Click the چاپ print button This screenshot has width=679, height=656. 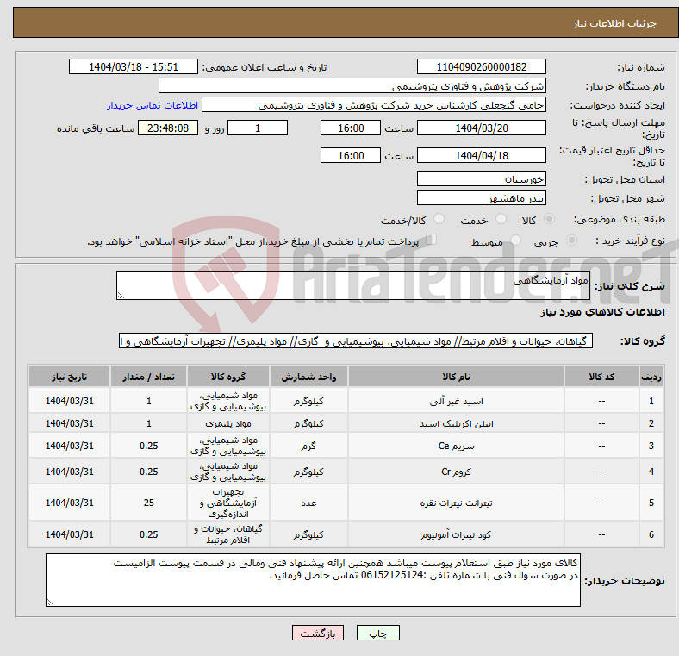[378, 633]
